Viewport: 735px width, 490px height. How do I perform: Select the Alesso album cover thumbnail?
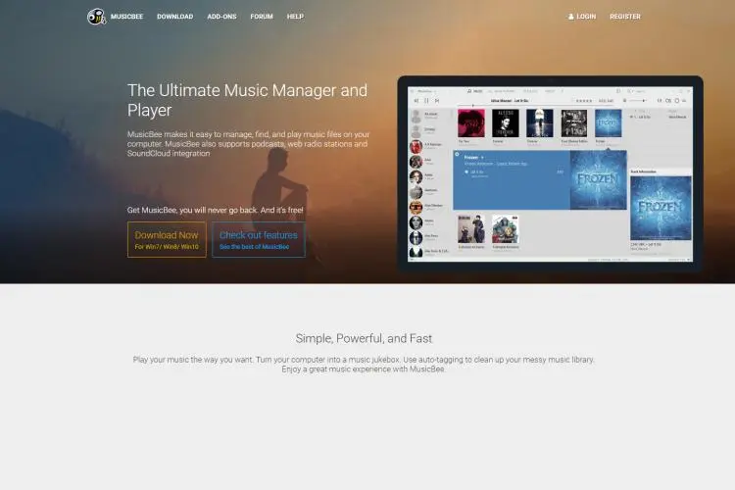point(506,123)
